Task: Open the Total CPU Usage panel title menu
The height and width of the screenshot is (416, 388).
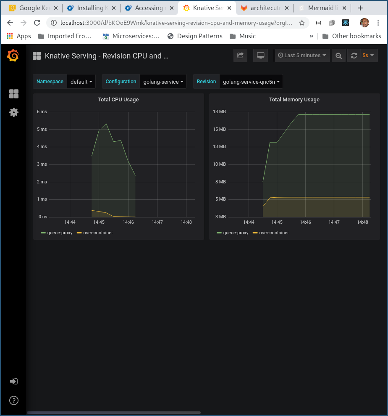Action: (118, 100)
